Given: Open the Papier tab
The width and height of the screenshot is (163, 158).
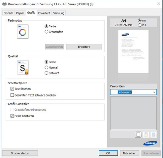Looking at the screenshot, I should tap(20, 13).
